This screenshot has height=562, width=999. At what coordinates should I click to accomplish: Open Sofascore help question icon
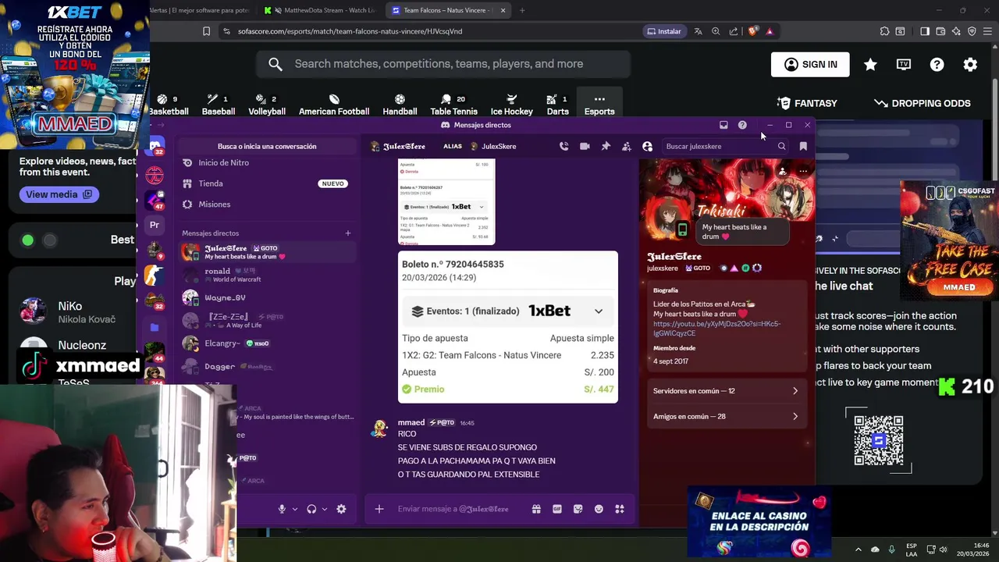click(x=937, y=65)
